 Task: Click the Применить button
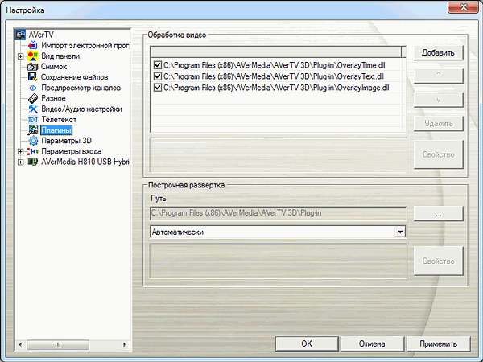tap(439, 343)
